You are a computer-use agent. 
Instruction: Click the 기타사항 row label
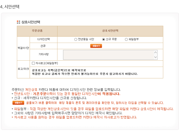coord(43,54)
